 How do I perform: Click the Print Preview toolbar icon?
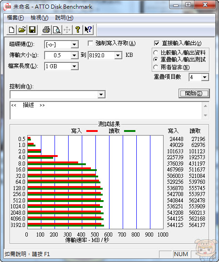(57, 30)
